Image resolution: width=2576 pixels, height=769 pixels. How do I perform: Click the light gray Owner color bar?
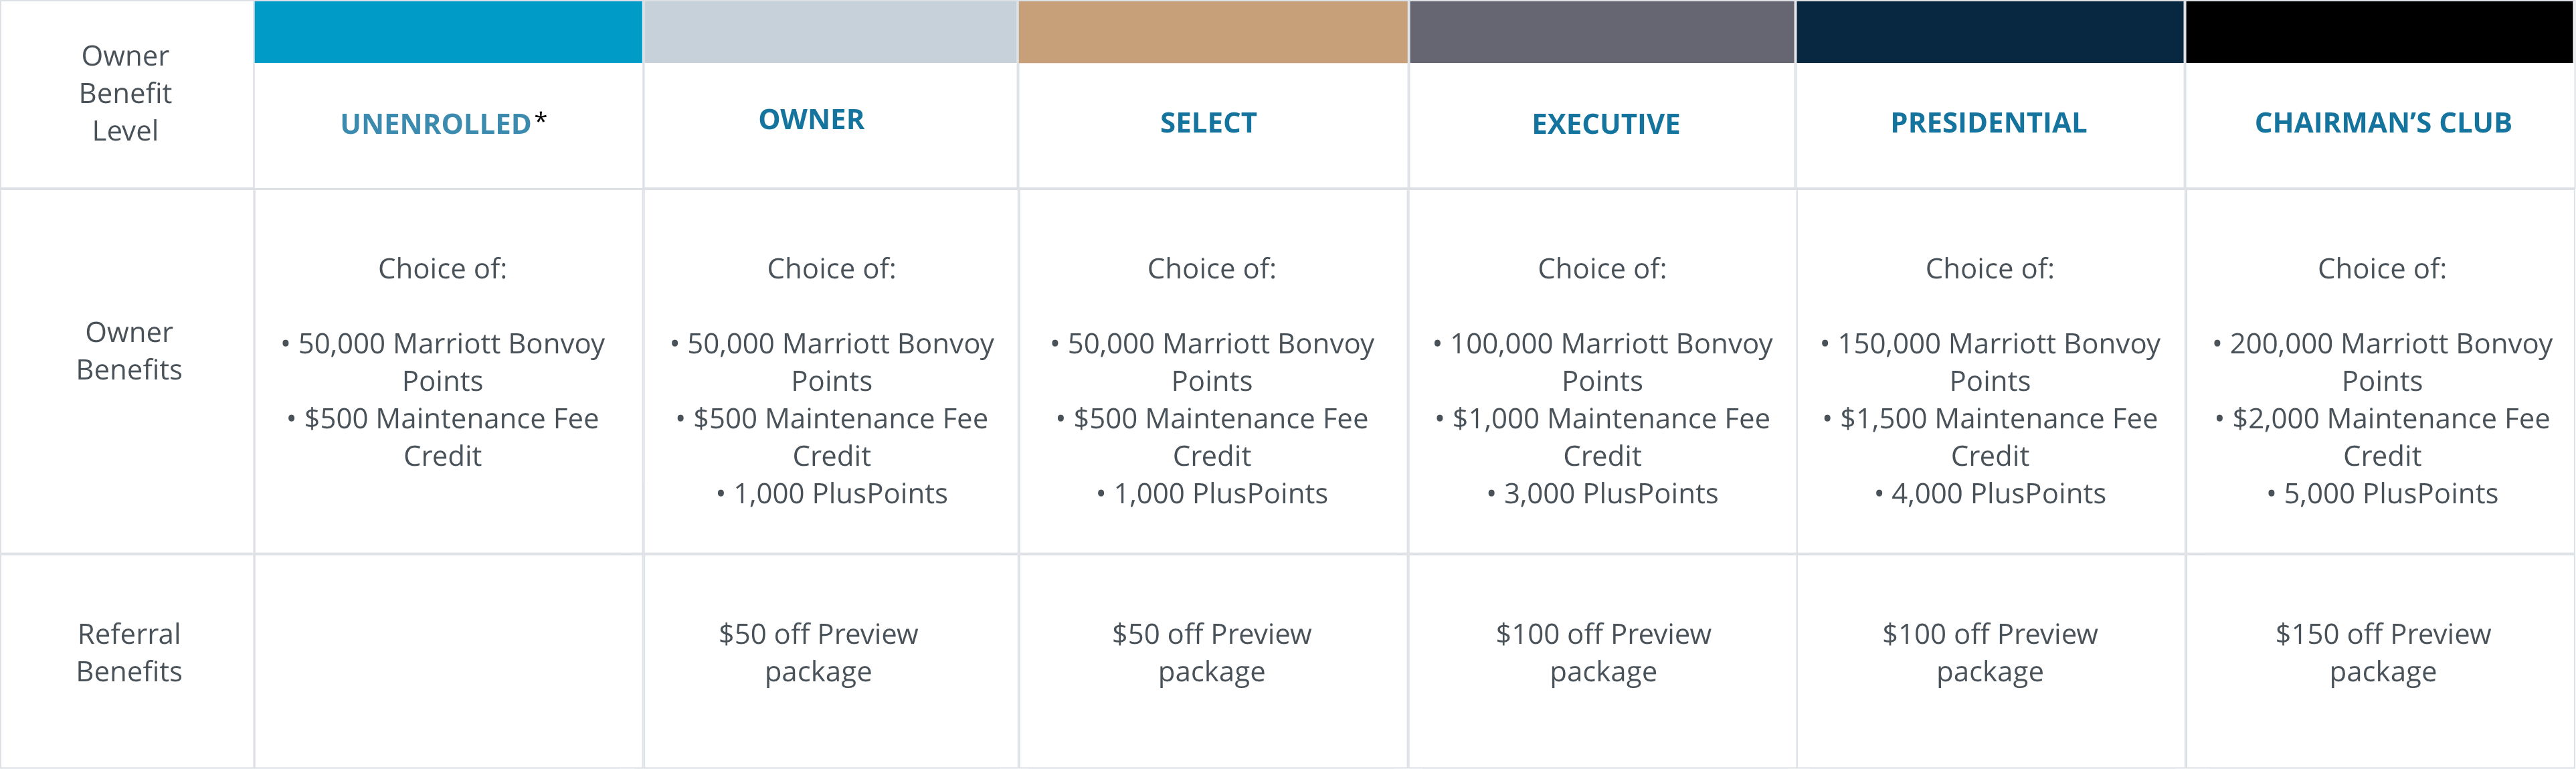[x=830, y=32]
